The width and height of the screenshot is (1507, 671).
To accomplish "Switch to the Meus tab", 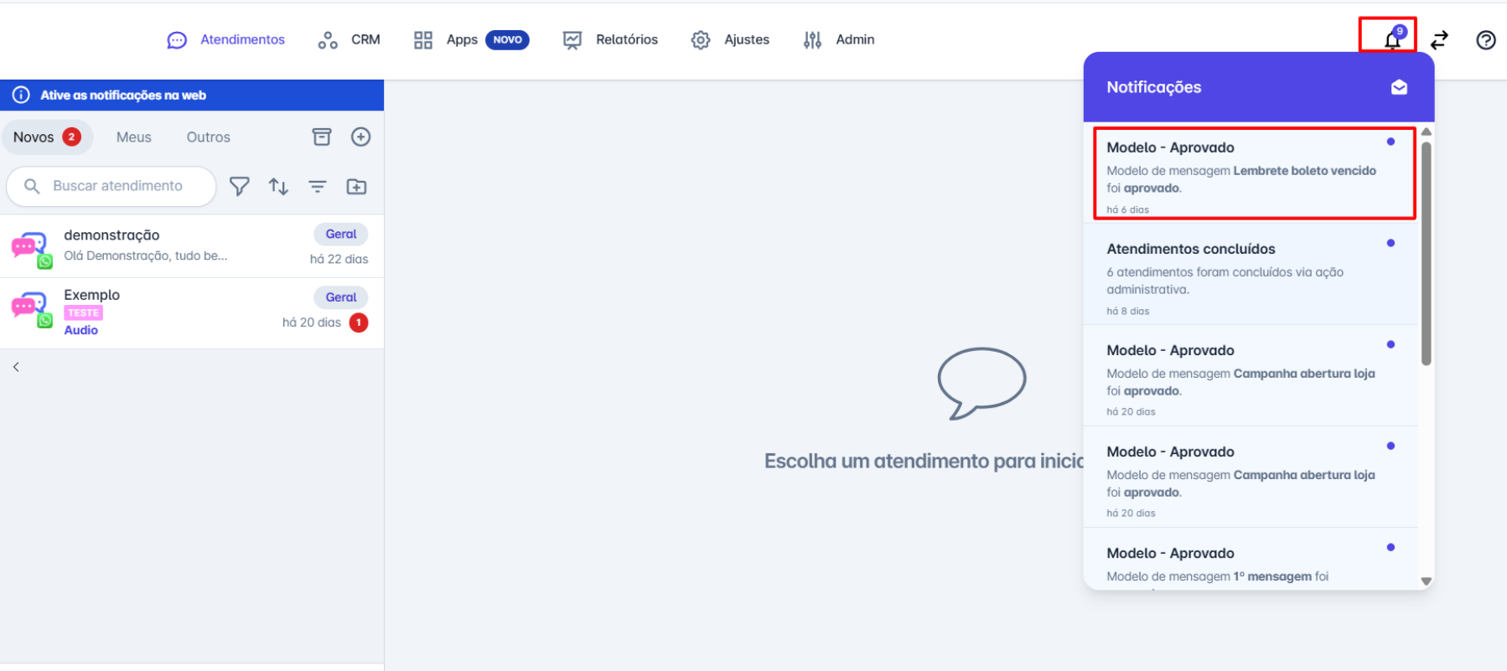I will tap(134, 137).
